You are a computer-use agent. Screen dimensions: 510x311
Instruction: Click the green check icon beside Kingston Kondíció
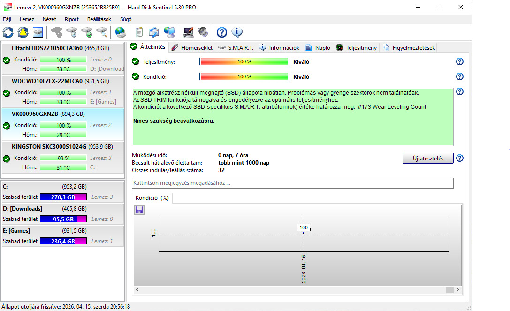7,159
